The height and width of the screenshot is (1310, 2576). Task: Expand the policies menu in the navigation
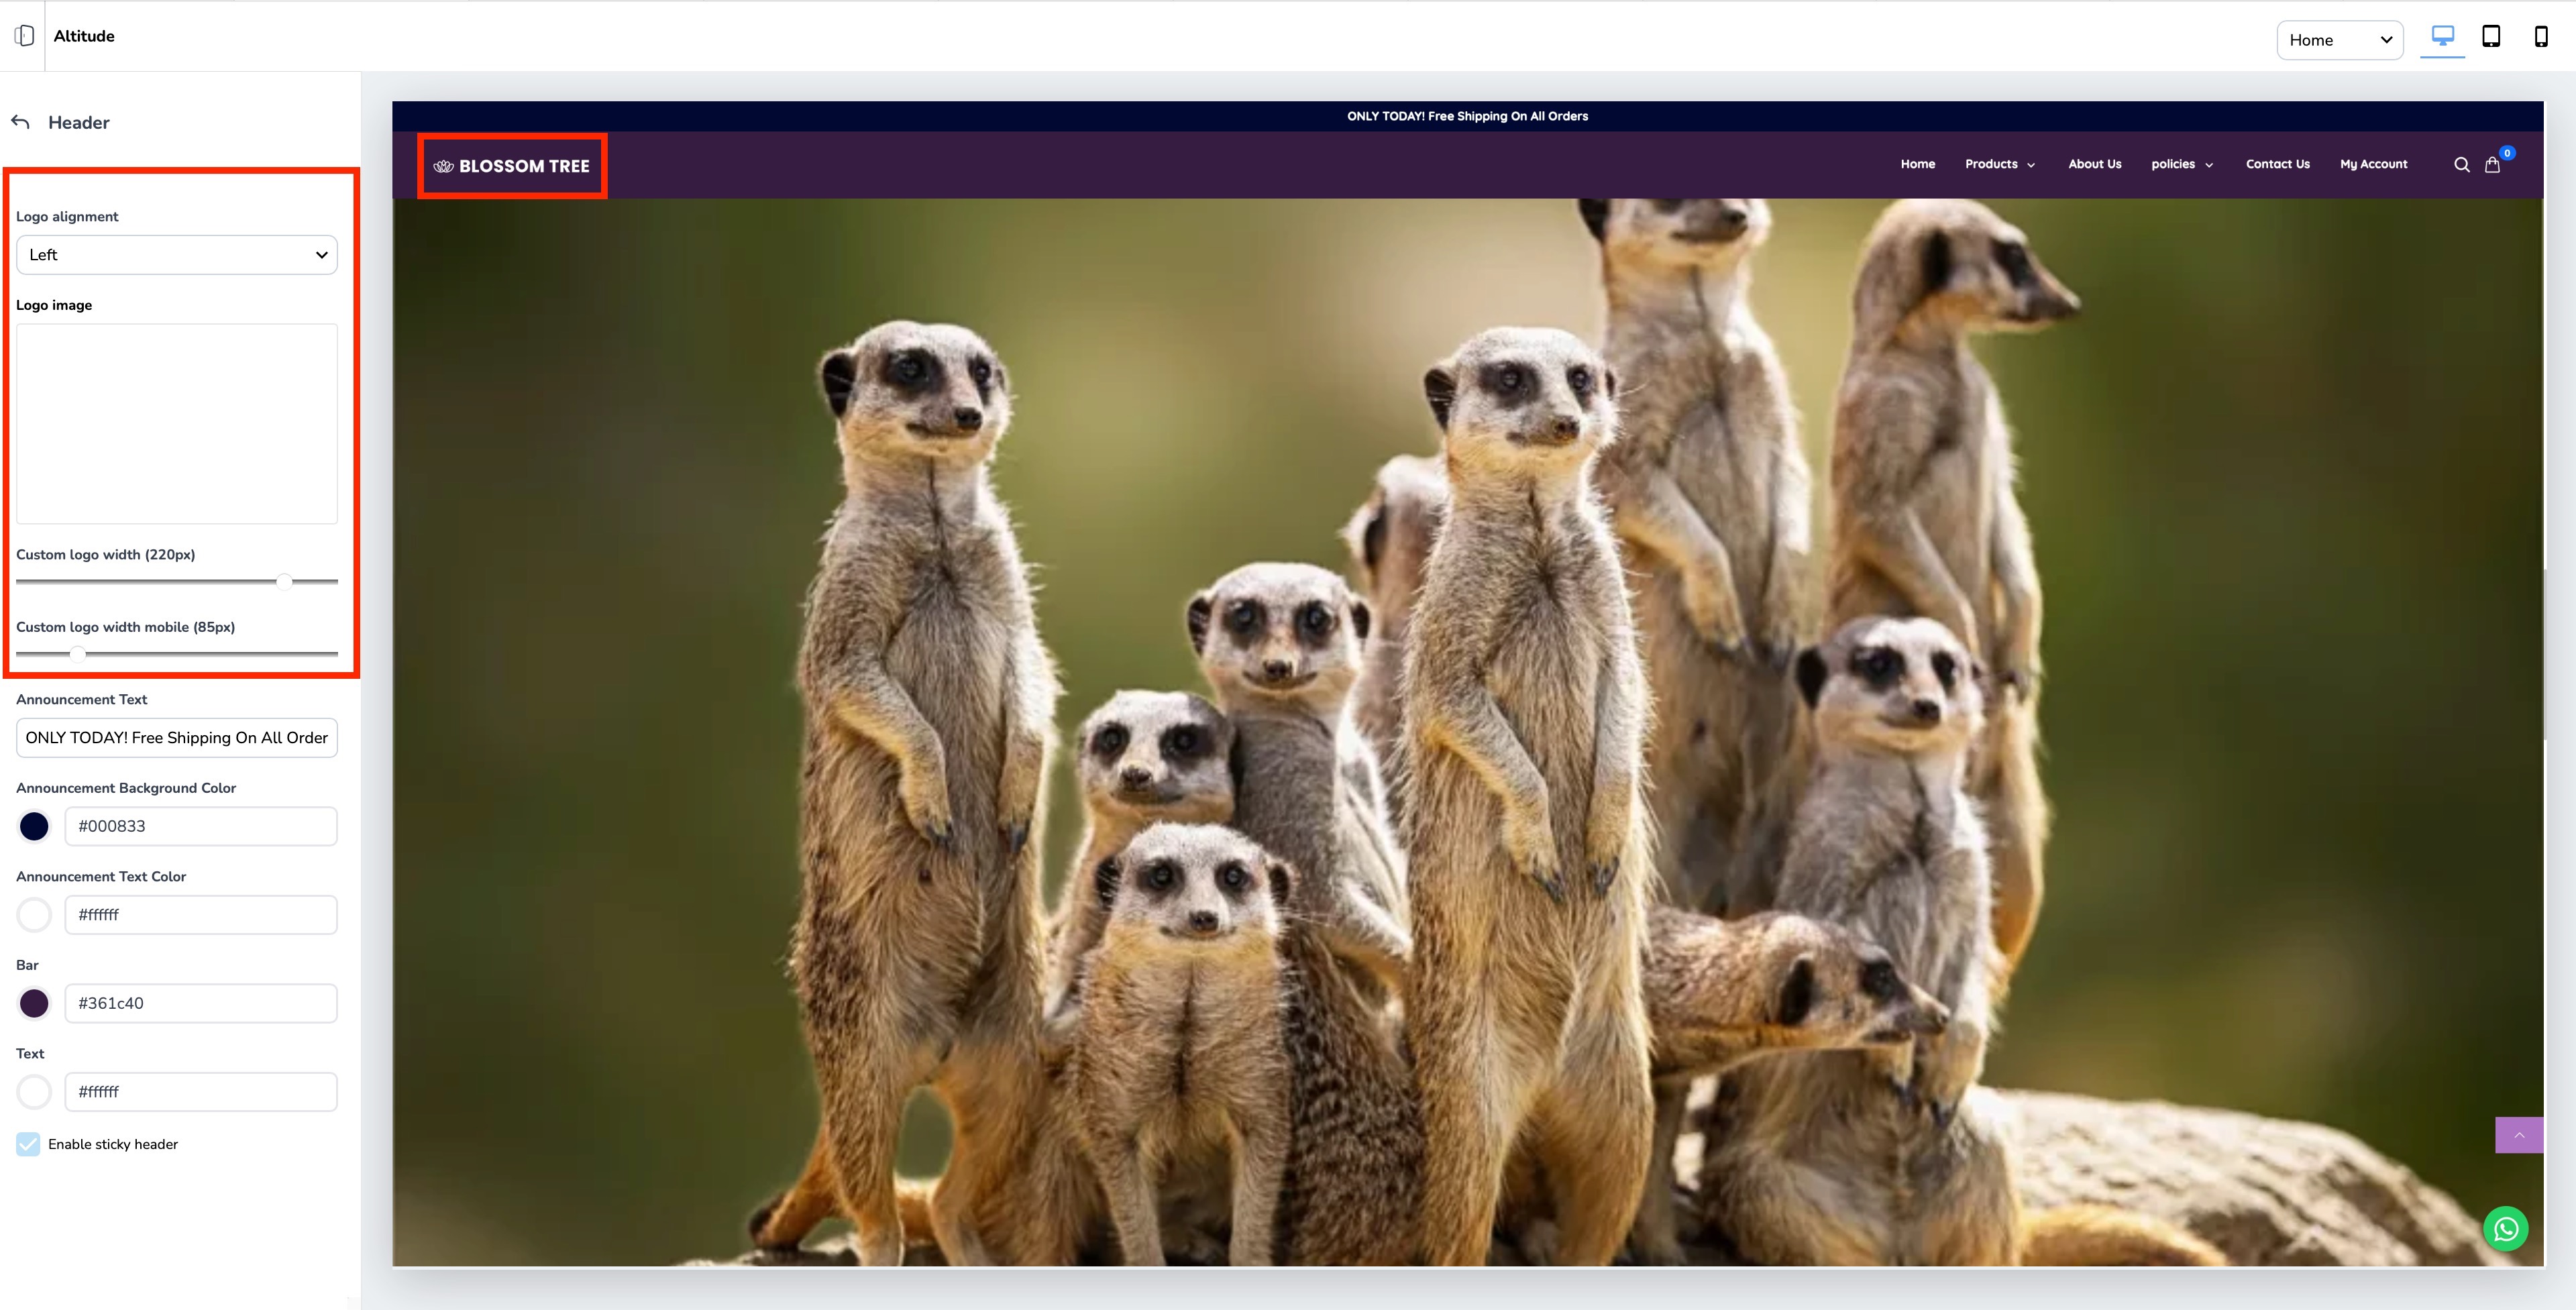2181,164
